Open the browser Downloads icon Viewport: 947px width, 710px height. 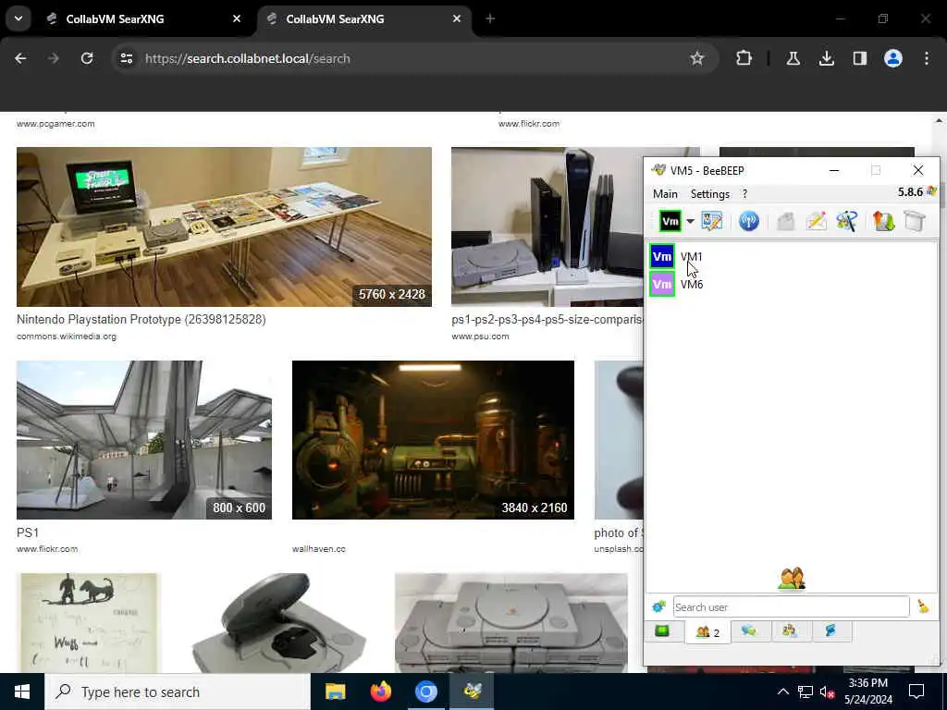[826, 58]
